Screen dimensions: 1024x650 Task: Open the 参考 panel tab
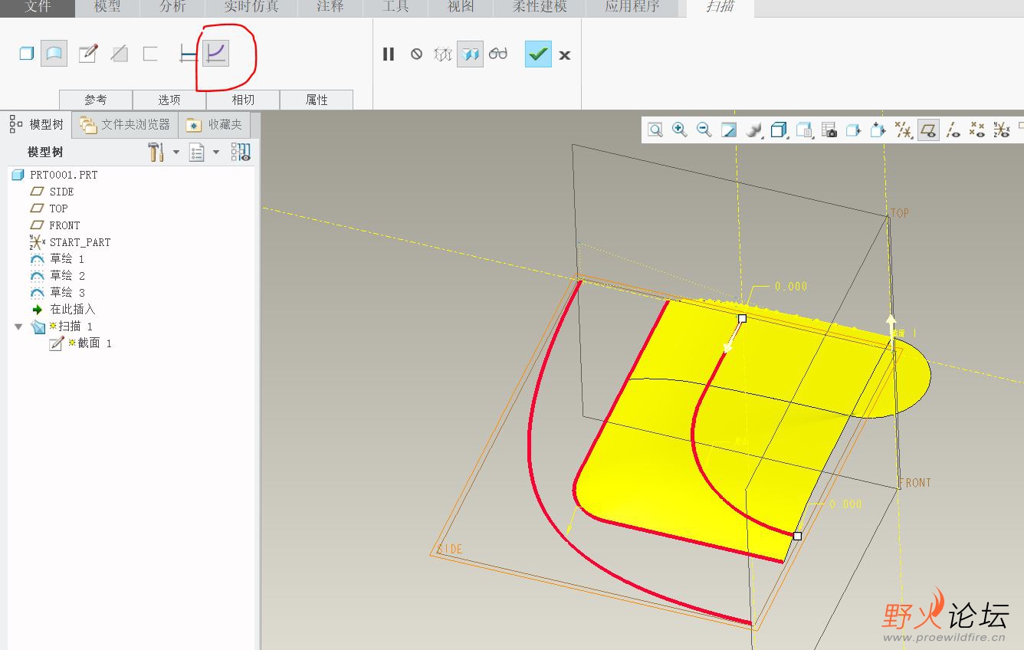point(96,100)
